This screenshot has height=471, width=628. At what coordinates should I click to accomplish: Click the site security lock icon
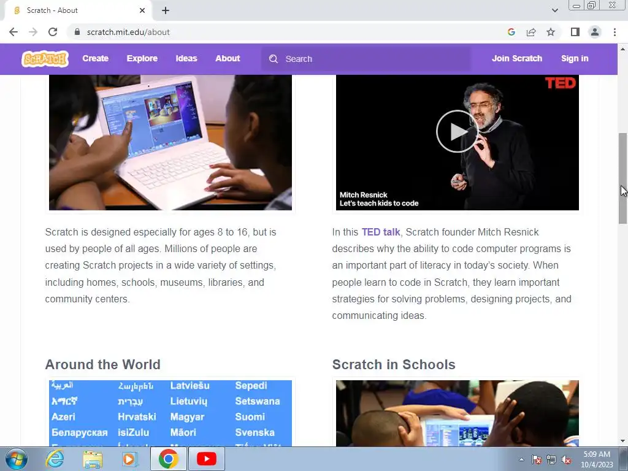78,32
